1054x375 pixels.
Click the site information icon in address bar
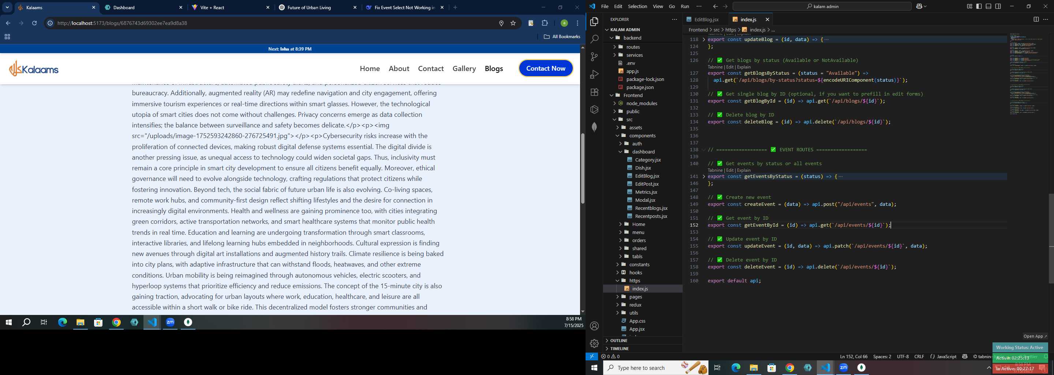50,23
